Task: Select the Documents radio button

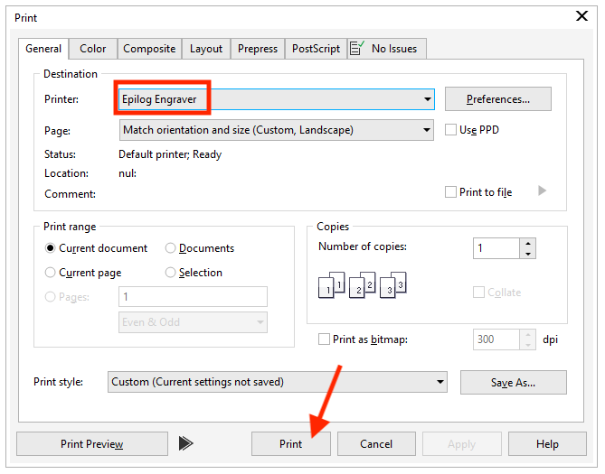Action: pos(170,247)
